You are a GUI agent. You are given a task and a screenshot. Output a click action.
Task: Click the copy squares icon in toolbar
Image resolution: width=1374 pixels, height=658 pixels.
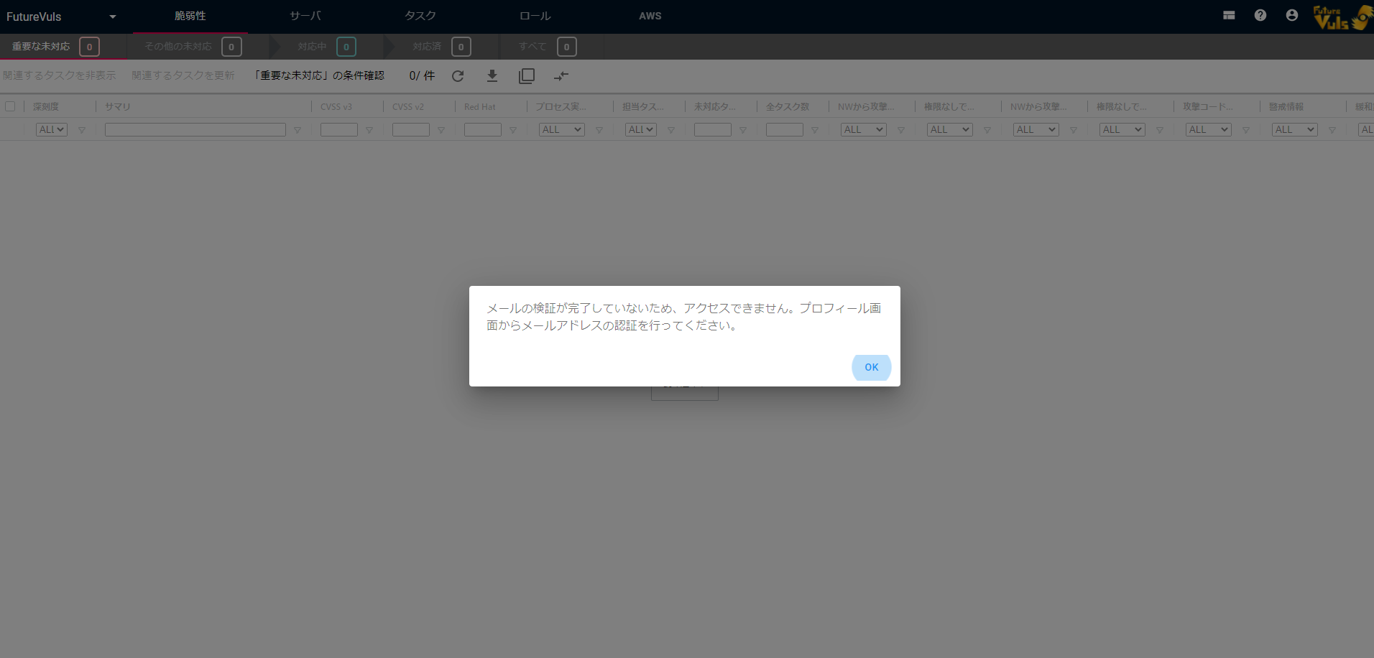(527, 76)
